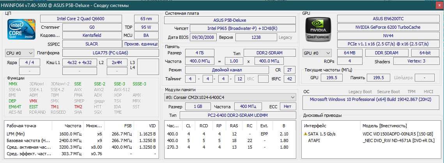Click the VMX feature label
The width and height of the screenshot is (444, 163).
[x=33, y=101]
